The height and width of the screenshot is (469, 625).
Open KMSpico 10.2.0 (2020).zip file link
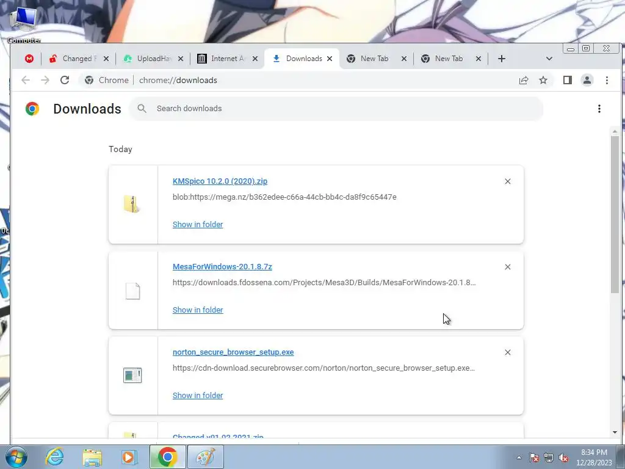point(220,181)
